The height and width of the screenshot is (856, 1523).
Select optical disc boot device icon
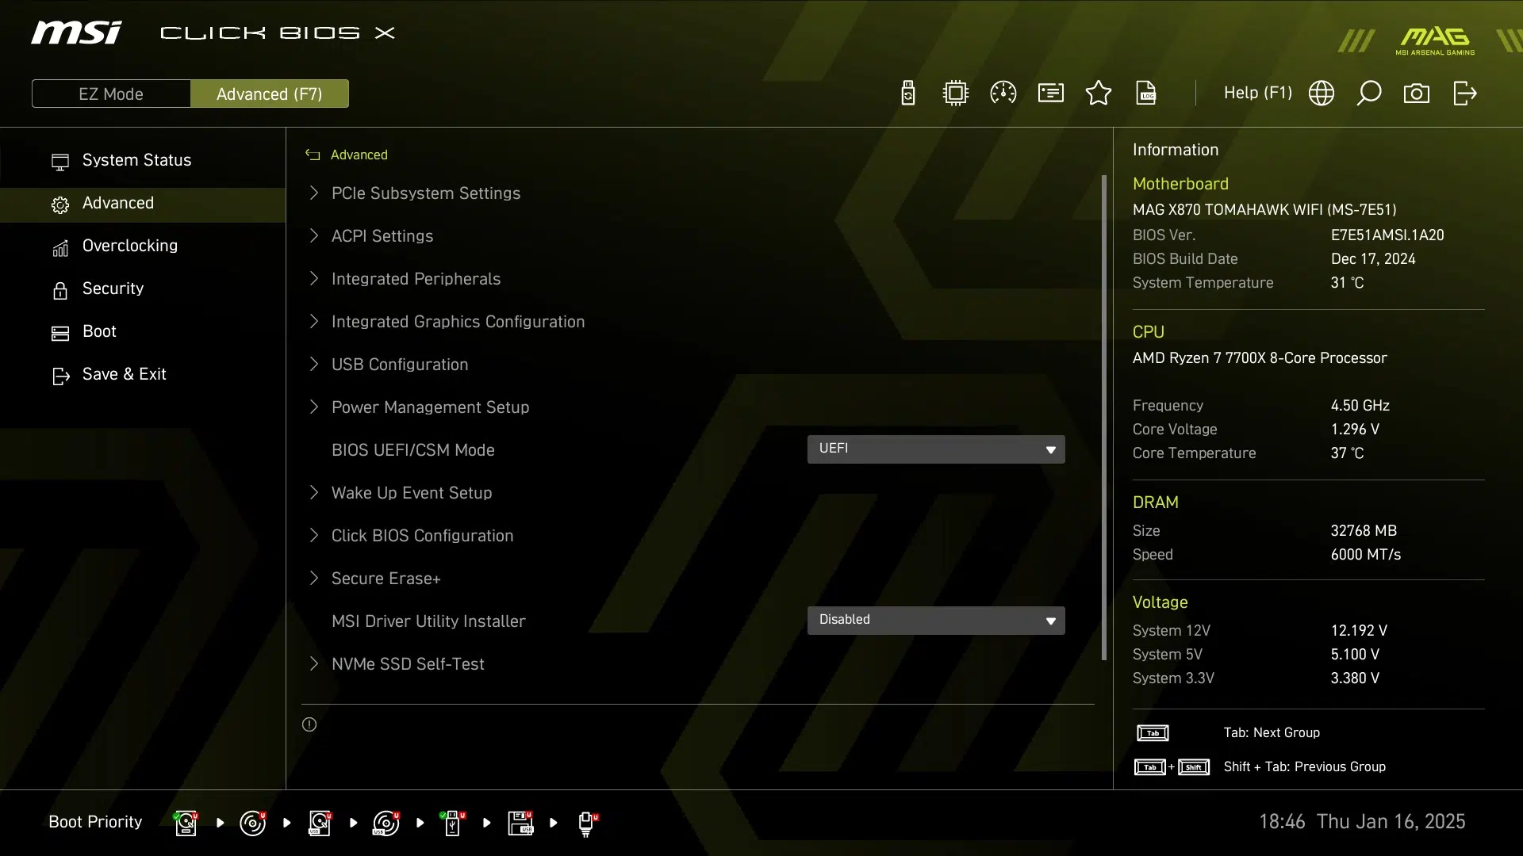[253, 823]
